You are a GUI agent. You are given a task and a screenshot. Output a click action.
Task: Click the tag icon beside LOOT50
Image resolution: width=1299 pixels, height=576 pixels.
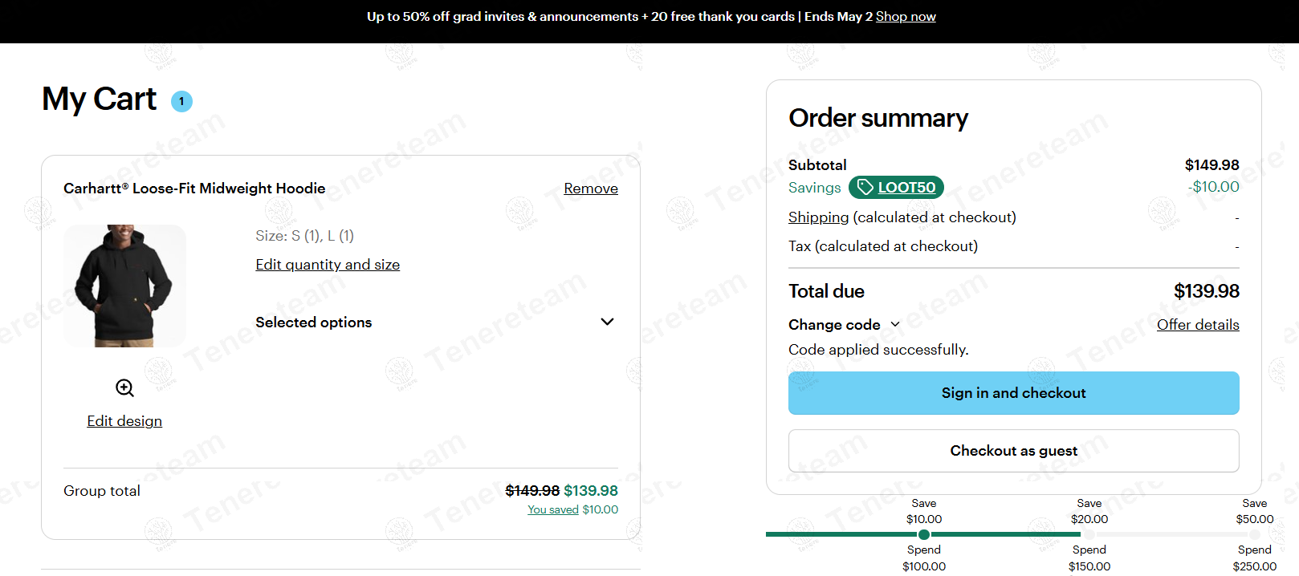click(x=865, y=188)
